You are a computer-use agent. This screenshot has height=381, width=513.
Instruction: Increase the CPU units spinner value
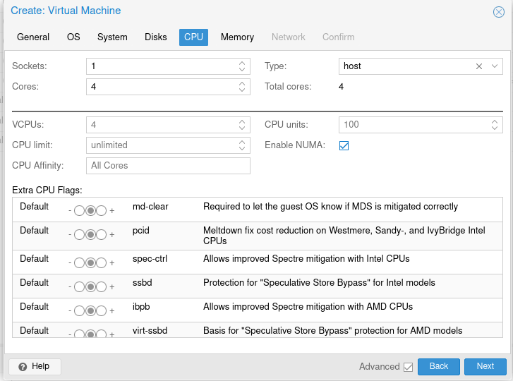(495, 121)
